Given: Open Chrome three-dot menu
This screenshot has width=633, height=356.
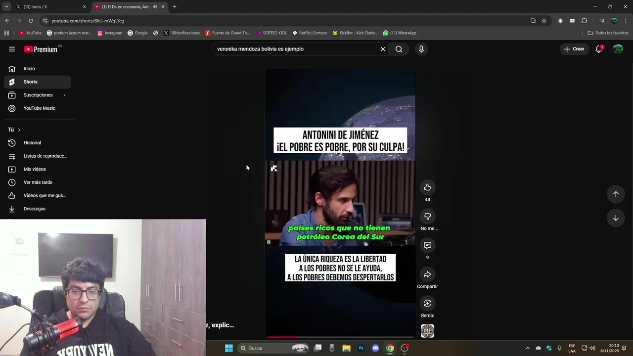Looking at the screenshot, I should [626, 21].
